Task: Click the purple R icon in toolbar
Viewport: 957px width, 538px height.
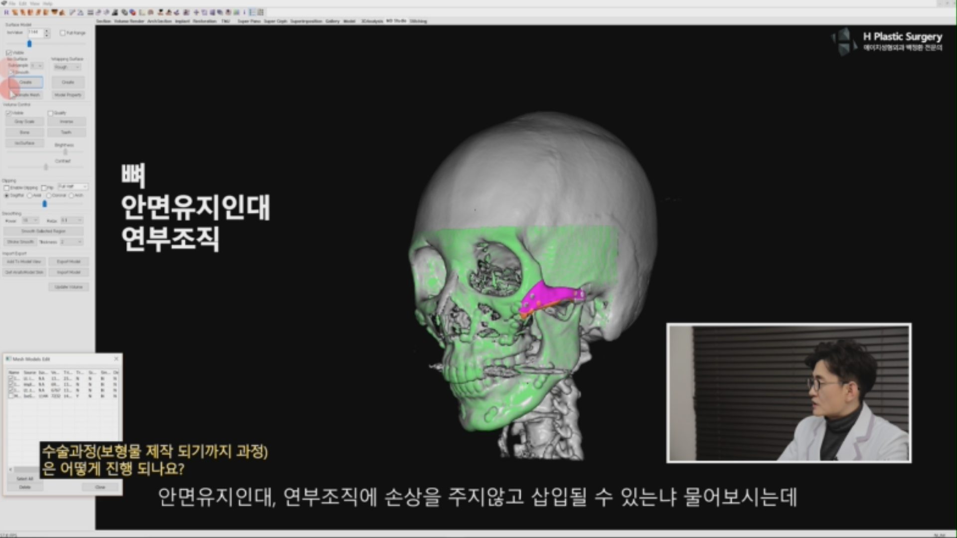Action: tap(6, 12)
